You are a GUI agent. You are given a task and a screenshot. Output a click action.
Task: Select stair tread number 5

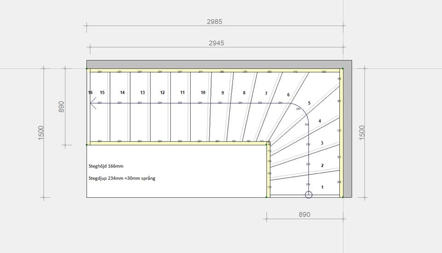[309, 103]
